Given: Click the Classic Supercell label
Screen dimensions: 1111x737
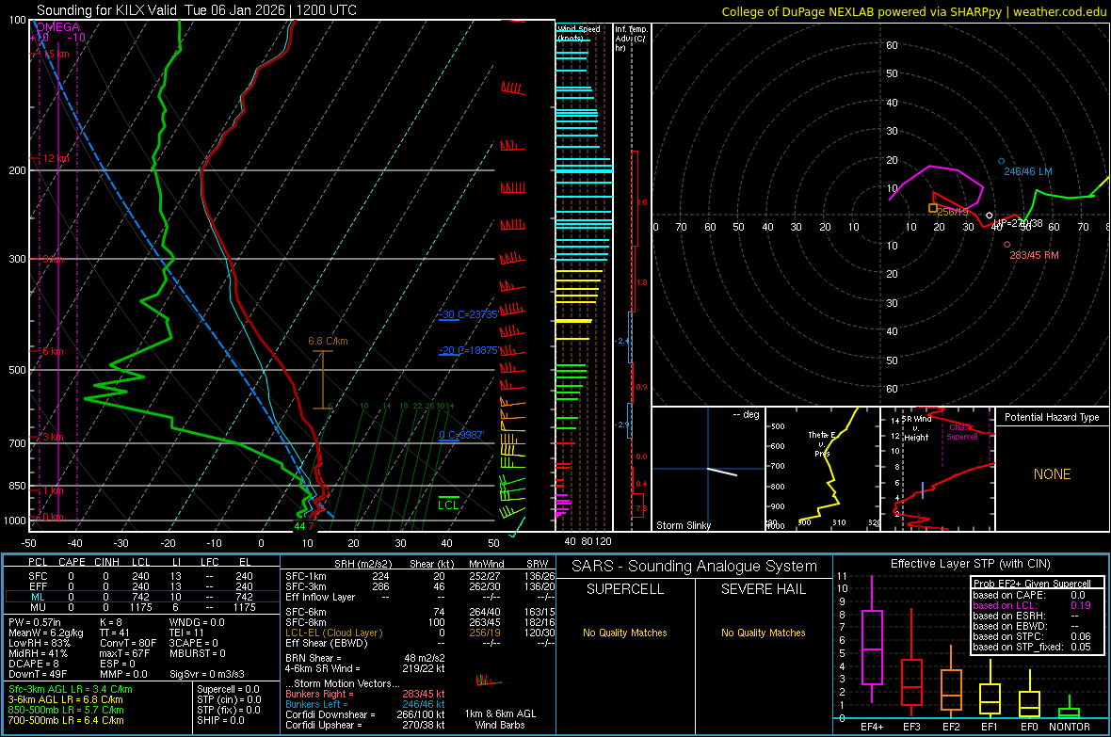Looking at the screenshot, I should [x=962, y=432].
